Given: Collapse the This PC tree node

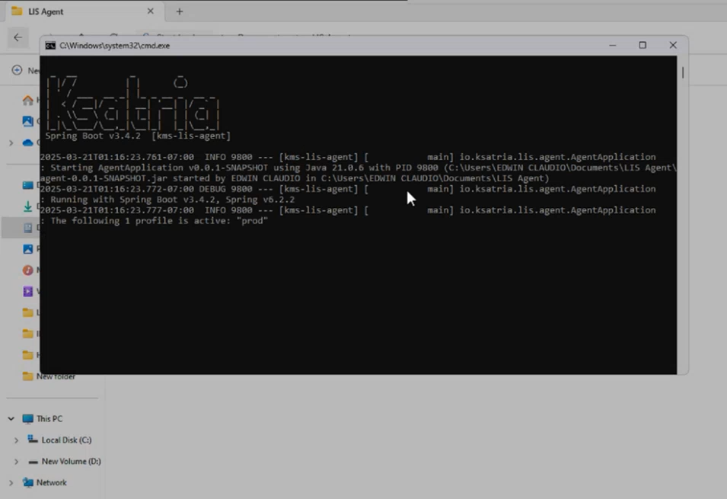Looking at the screenshot, I should click(11, 419).
